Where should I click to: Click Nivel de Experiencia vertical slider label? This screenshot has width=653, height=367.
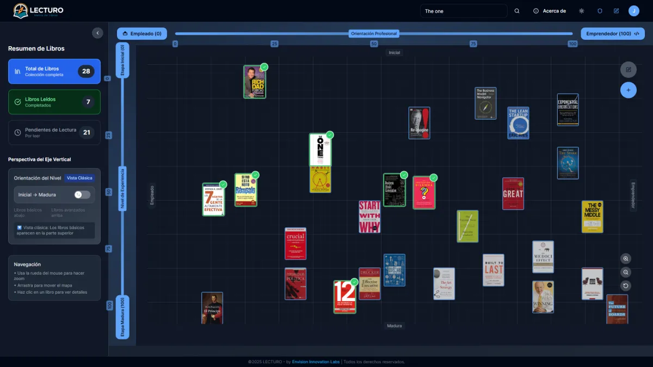point(122,188)
